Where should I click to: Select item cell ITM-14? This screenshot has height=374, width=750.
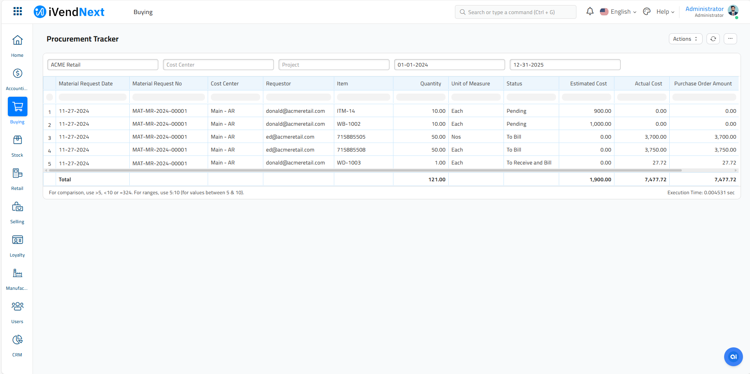(x=364, y=111)
